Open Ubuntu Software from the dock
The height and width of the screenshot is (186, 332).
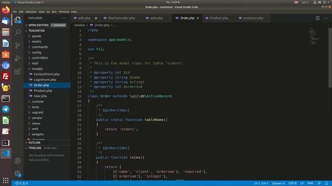(x=6, y=54)
